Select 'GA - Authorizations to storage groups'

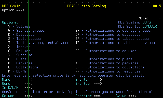(113, 31)
